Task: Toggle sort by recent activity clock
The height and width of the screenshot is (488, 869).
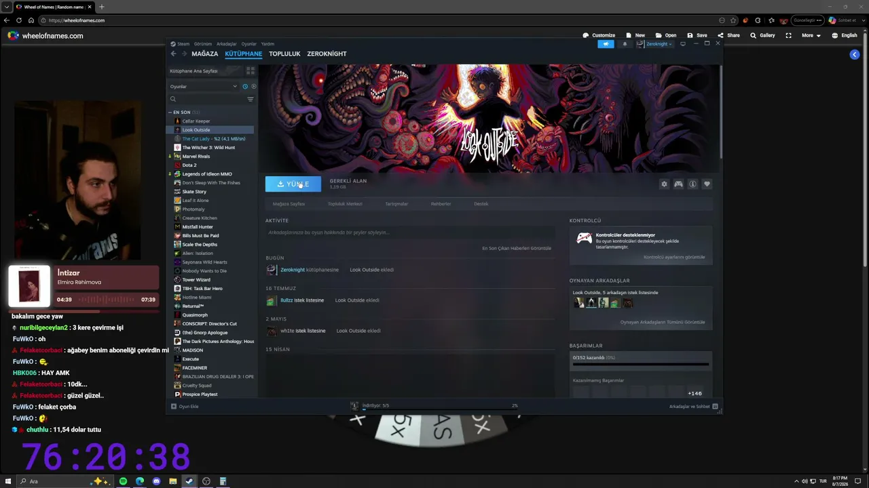Action: (245, 86)
